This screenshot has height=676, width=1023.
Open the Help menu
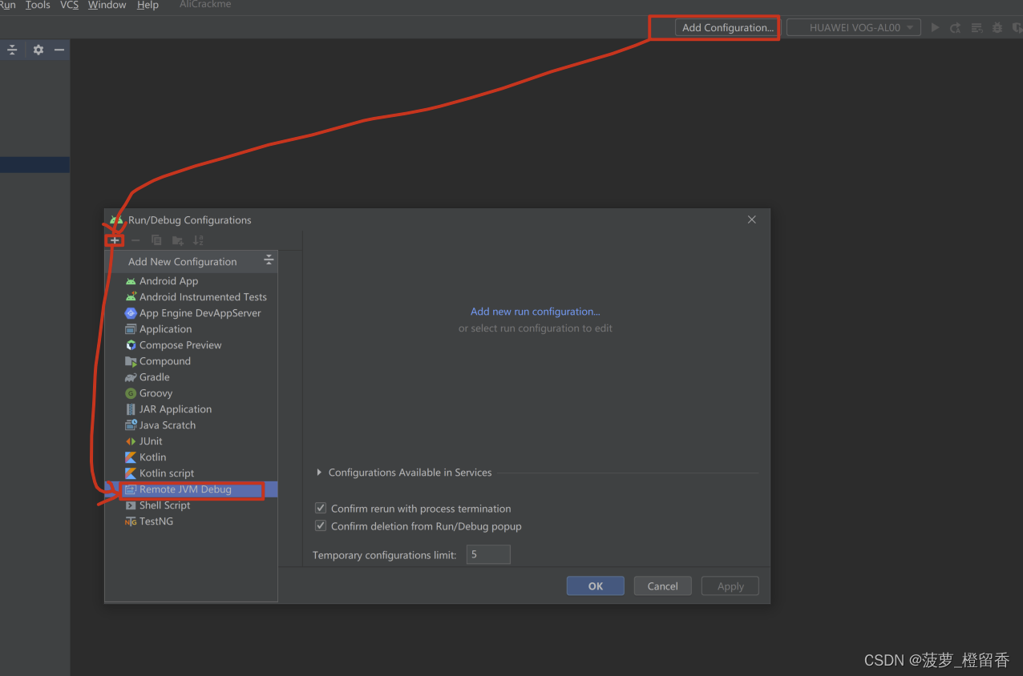(148, 5)
